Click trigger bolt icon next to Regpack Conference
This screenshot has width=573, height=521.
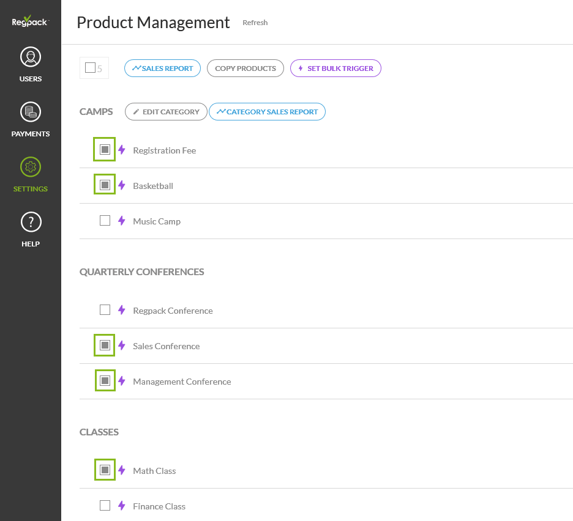coord(121,310)
